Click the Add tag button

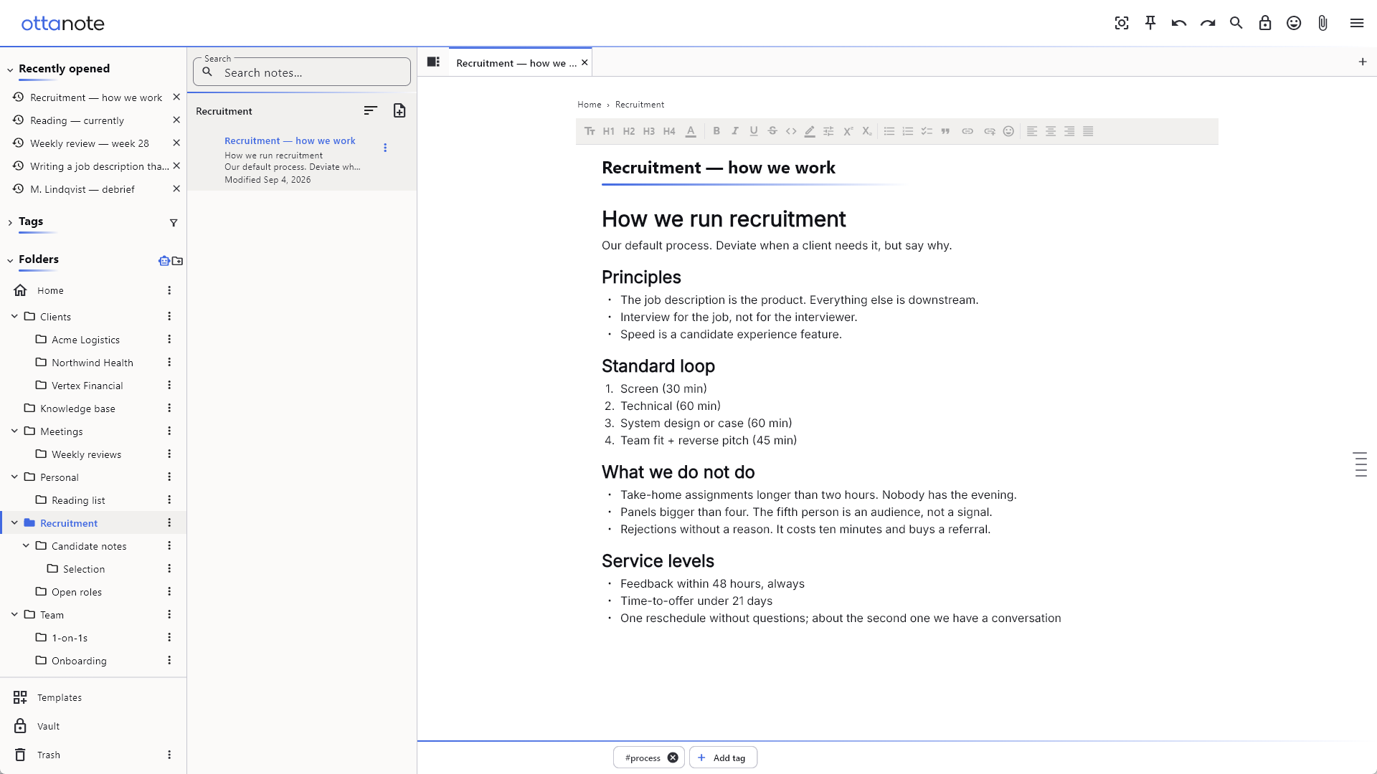point(723,758)
